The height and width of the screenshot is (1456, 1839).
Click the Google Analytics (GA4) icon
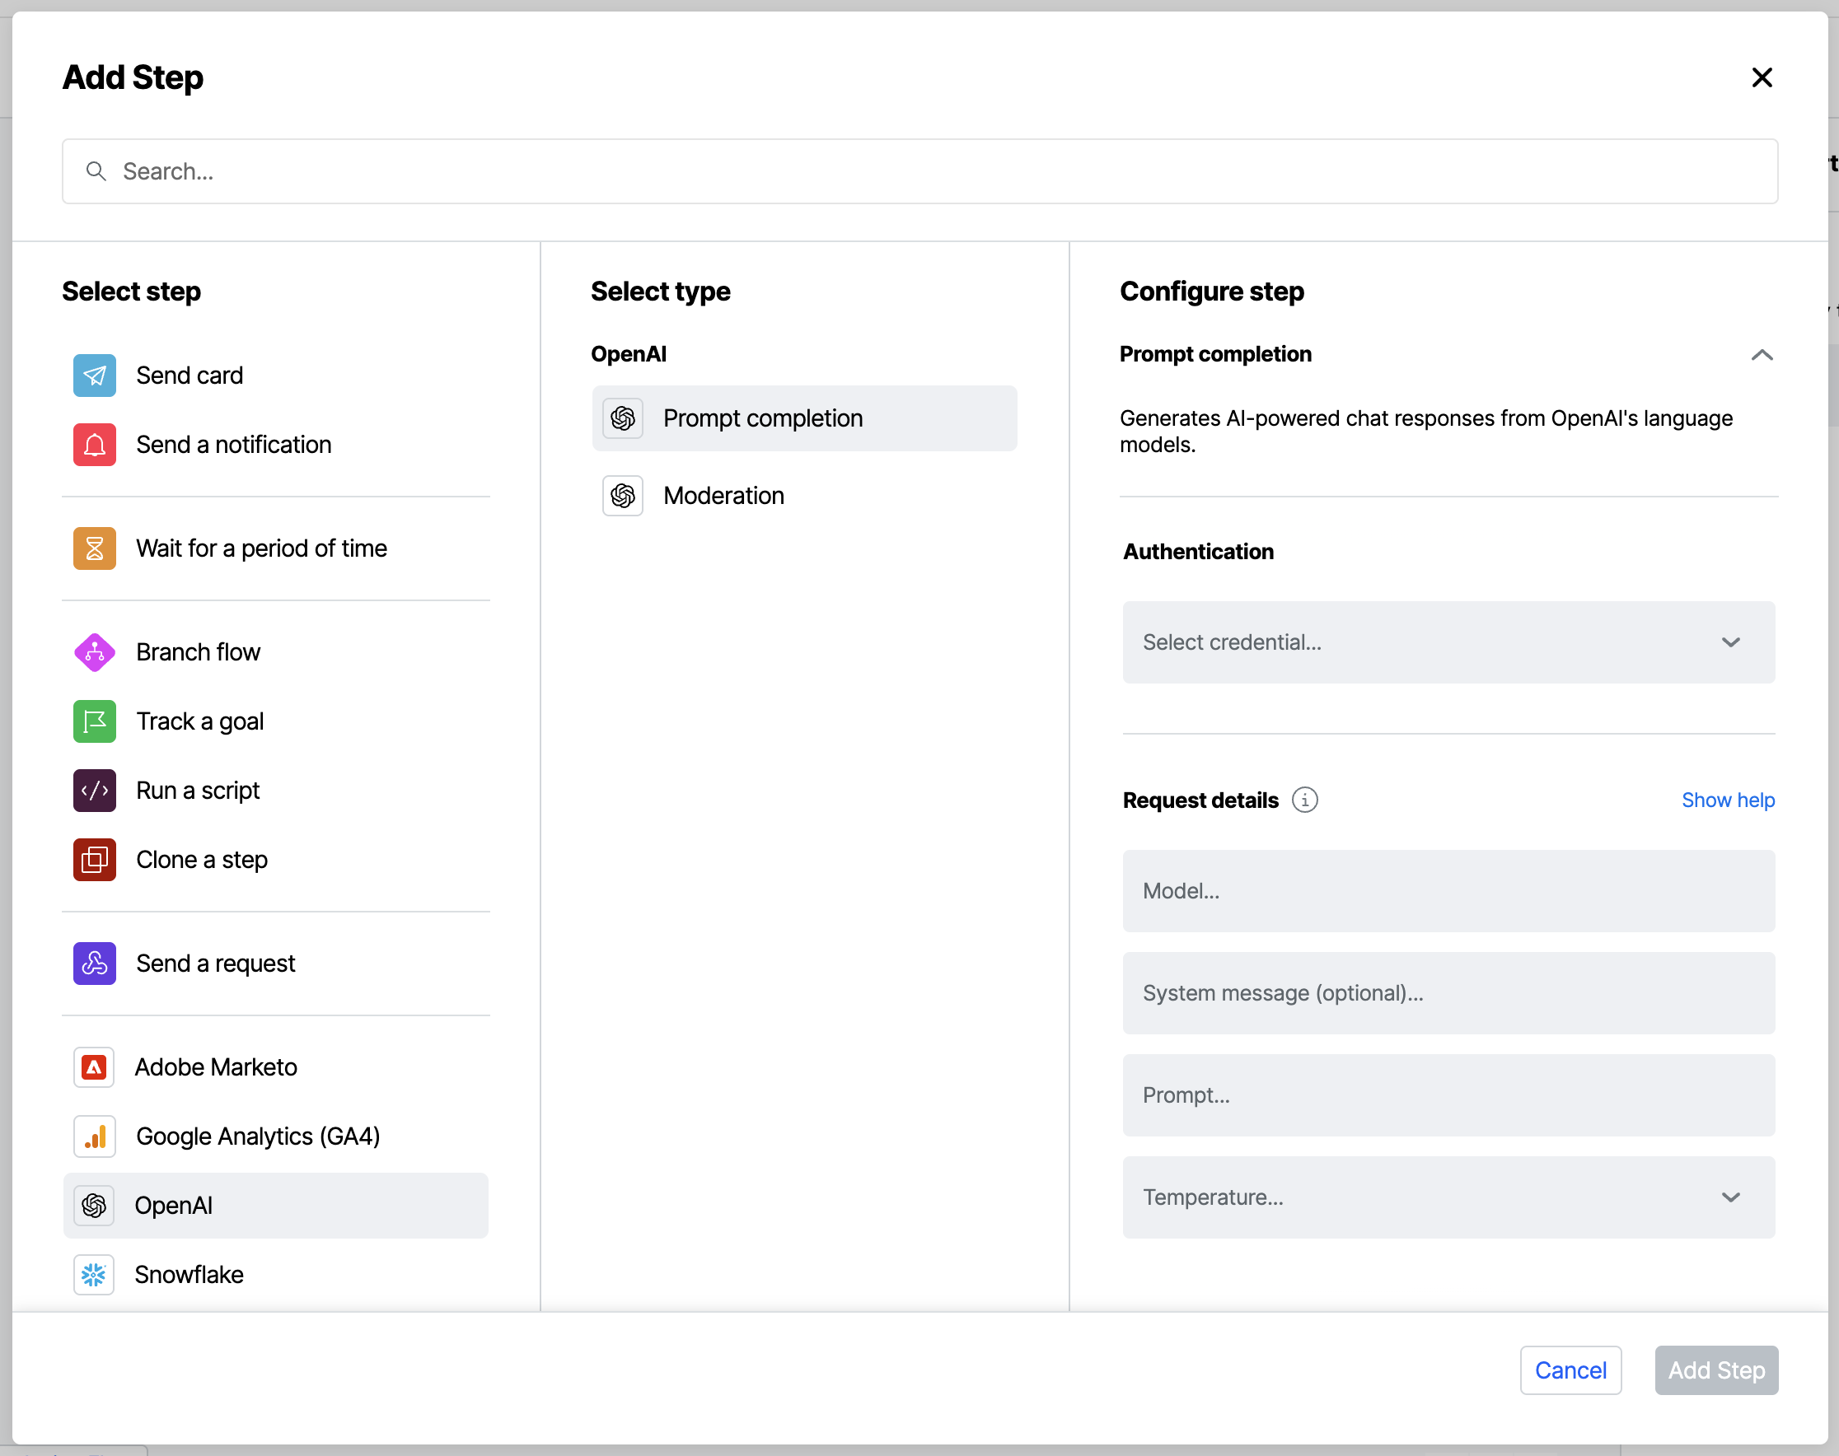pyautogui.click(x=94, y=1136)
